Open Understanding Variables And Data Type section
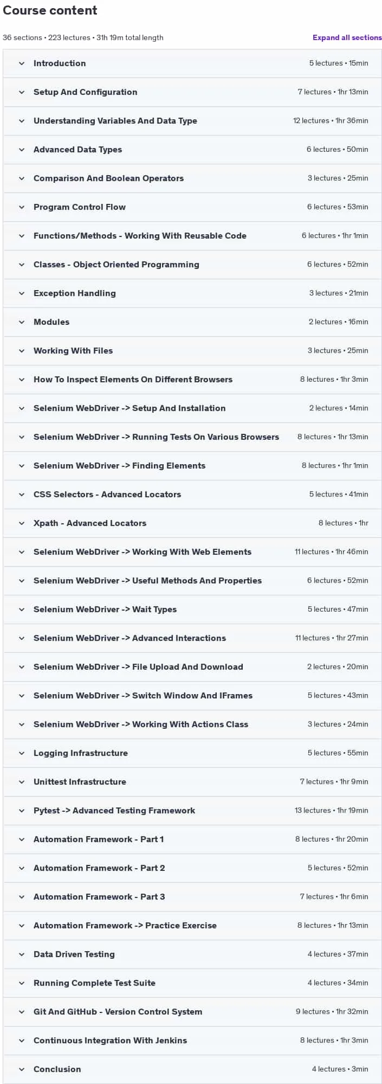This screenshot has width=382, height=1084. pos(192,121)
